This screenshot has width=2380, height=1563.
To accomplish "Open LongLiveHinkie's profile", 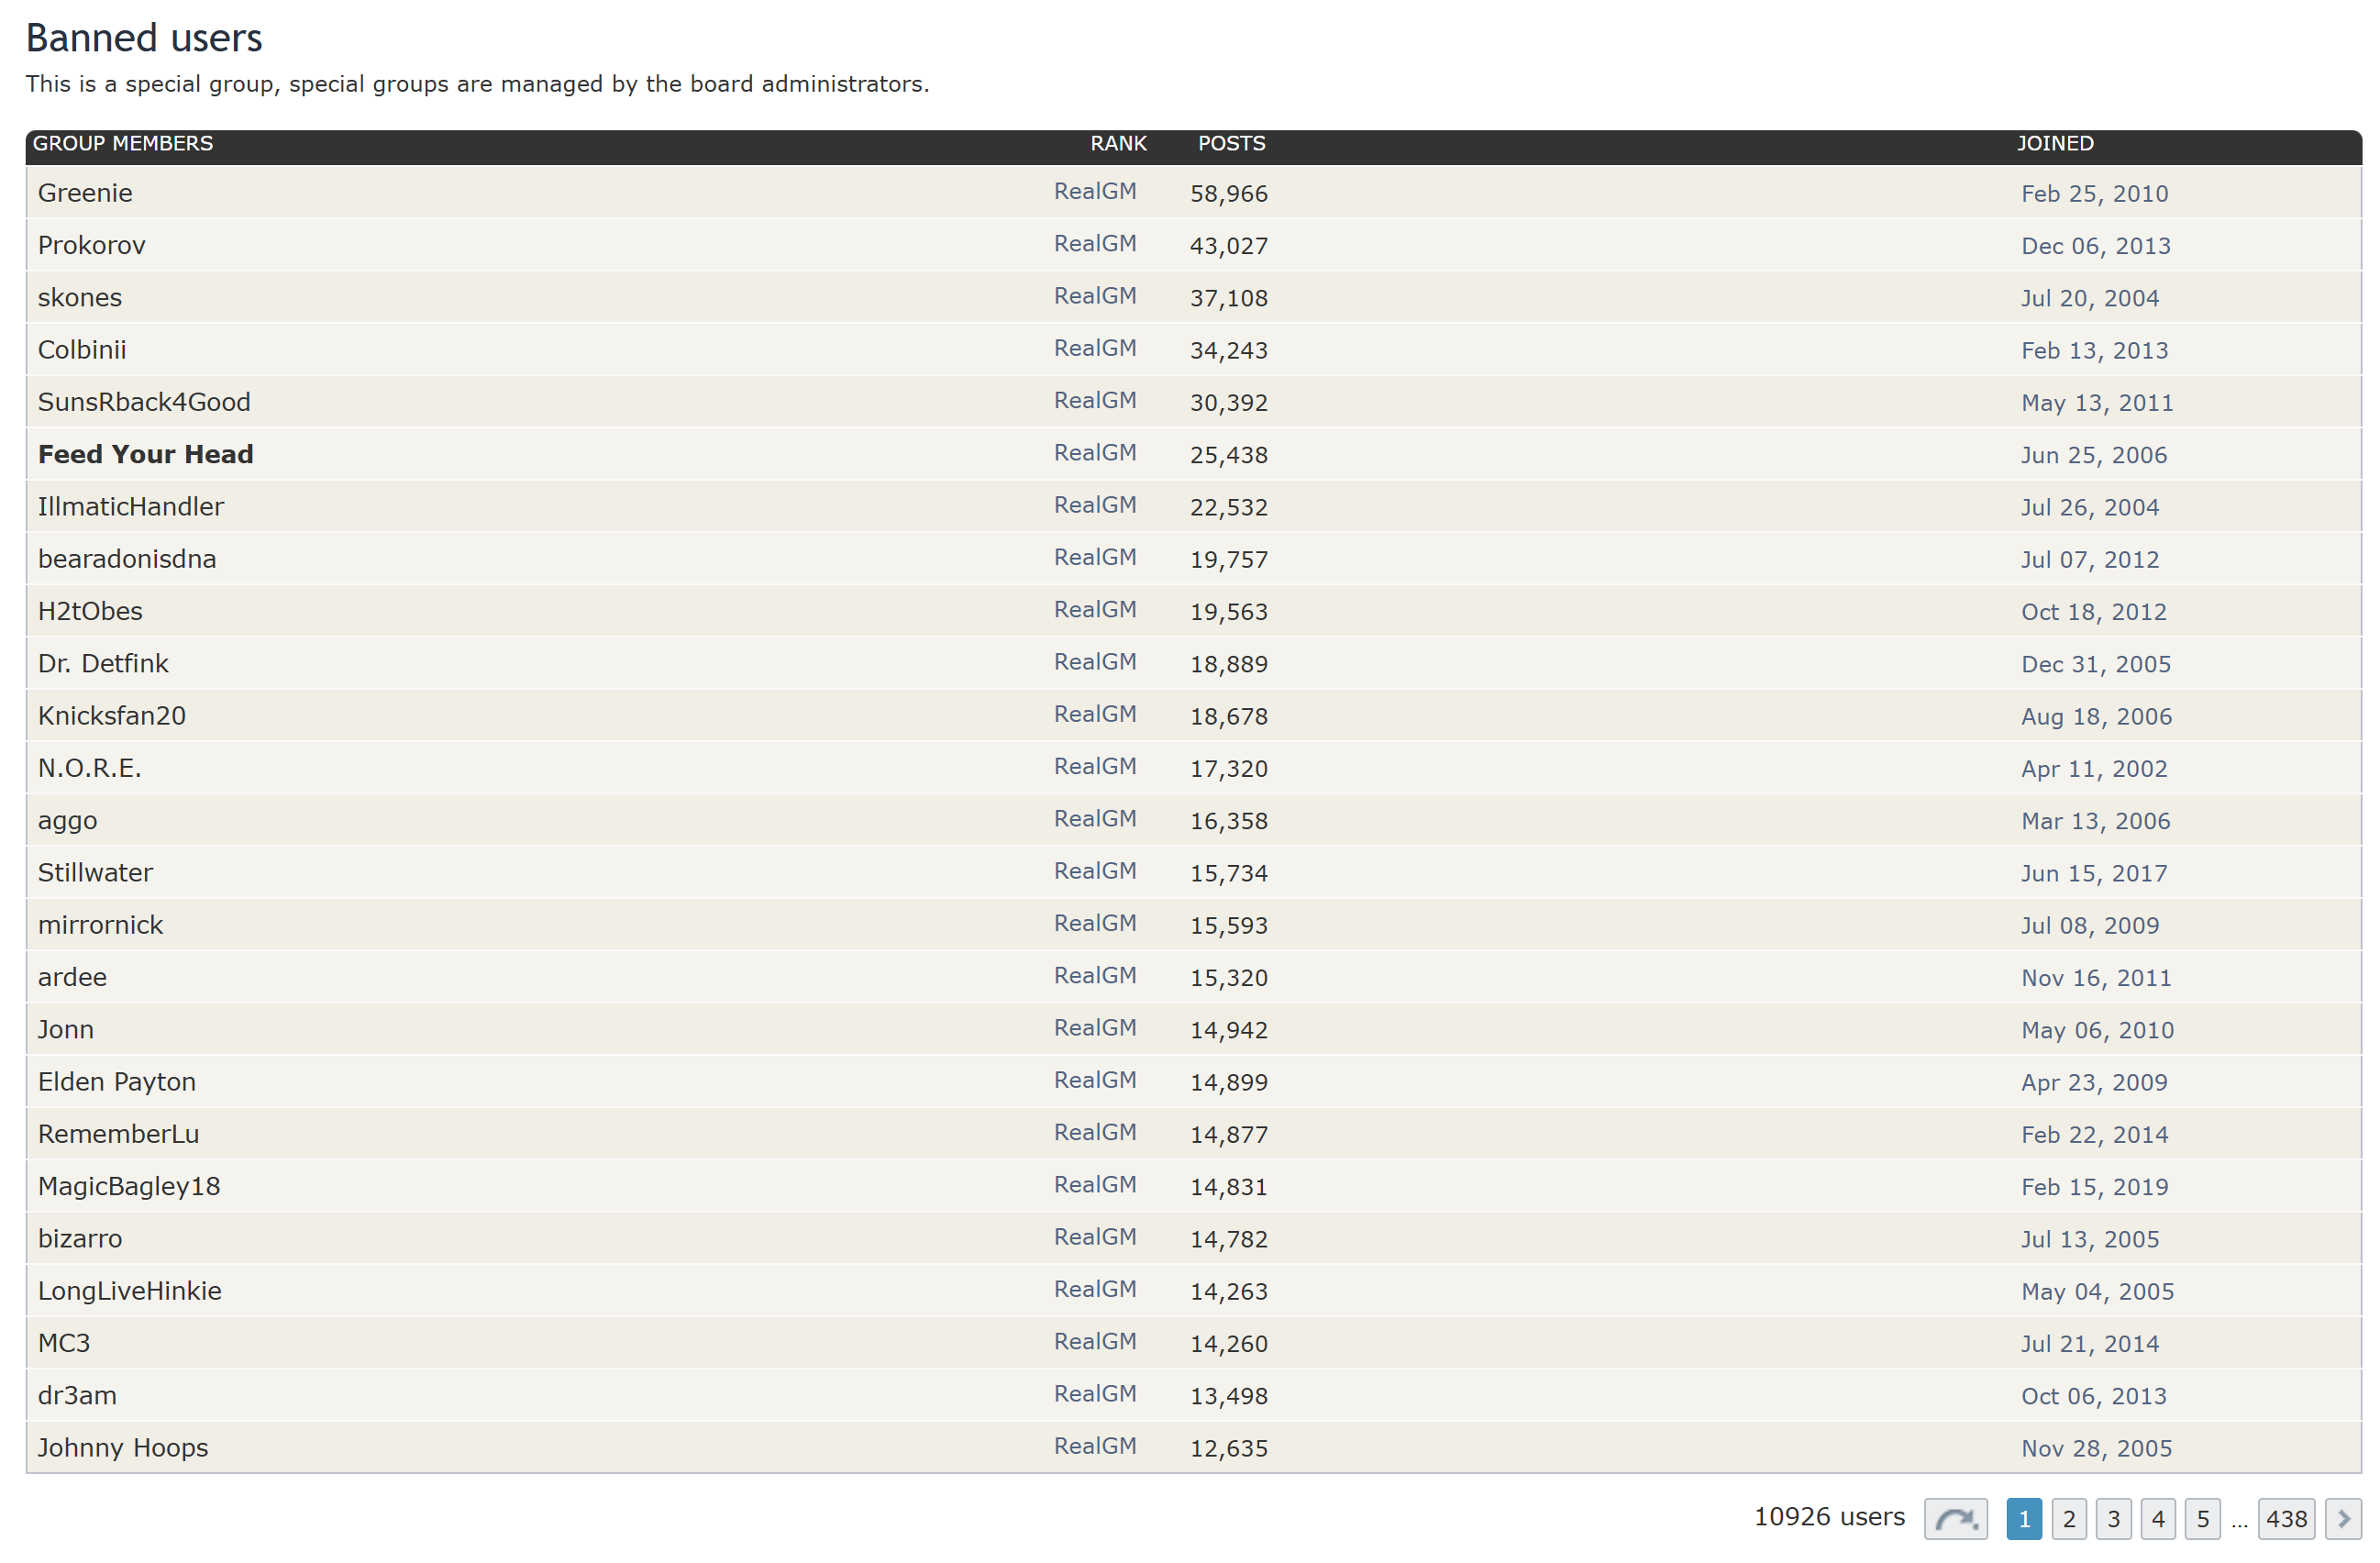I will point(130,1290).
